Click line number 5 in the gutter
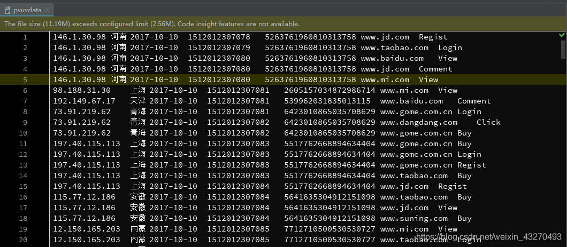Viewport: 567px width, 247px height. tap(25, 79)
